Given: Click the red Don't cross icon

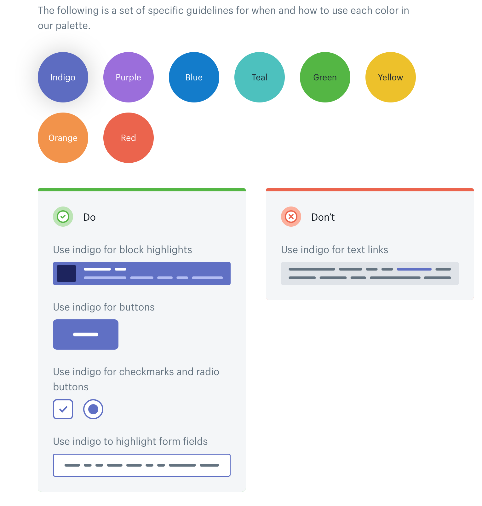Looking at the screenshot, I should [291, 217].
